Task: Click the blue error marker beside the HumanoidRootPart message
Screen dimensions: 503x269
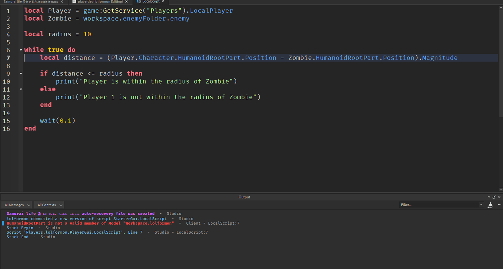Action: (3, 223)
